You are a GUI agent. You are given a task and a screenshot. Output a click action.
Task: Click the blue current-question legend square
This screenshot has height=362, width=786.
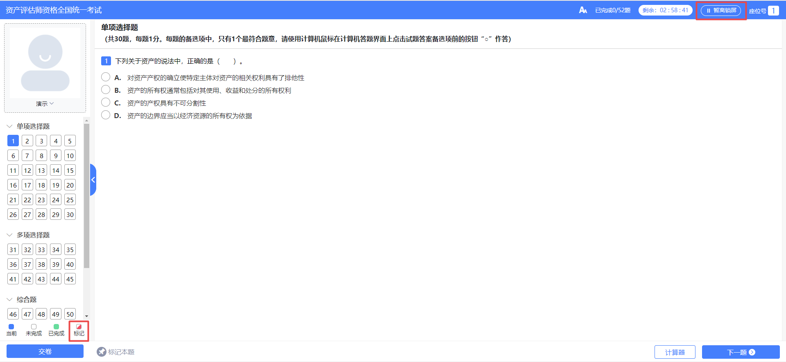point(11,327)
